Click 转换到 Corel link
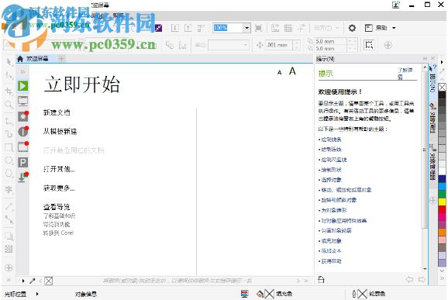 pyautogui.click(x=58, y=233)
